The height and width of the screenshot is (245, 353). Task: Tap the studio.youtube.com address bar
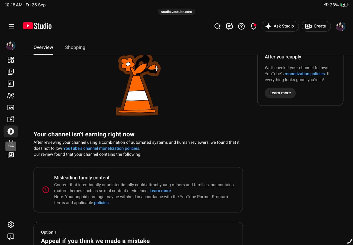tap(176, 12)
